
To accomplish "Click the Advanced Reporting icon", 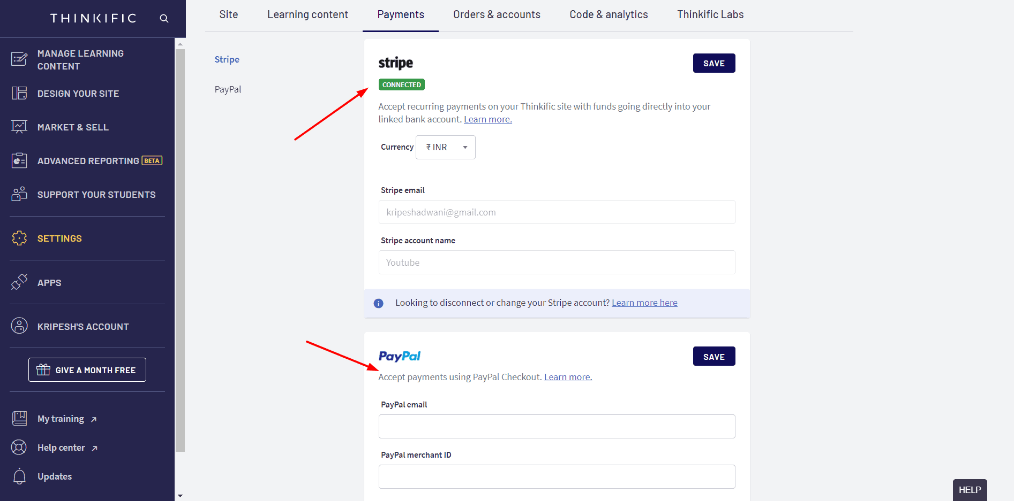I will pyautogui.click(x=19, y=160).
